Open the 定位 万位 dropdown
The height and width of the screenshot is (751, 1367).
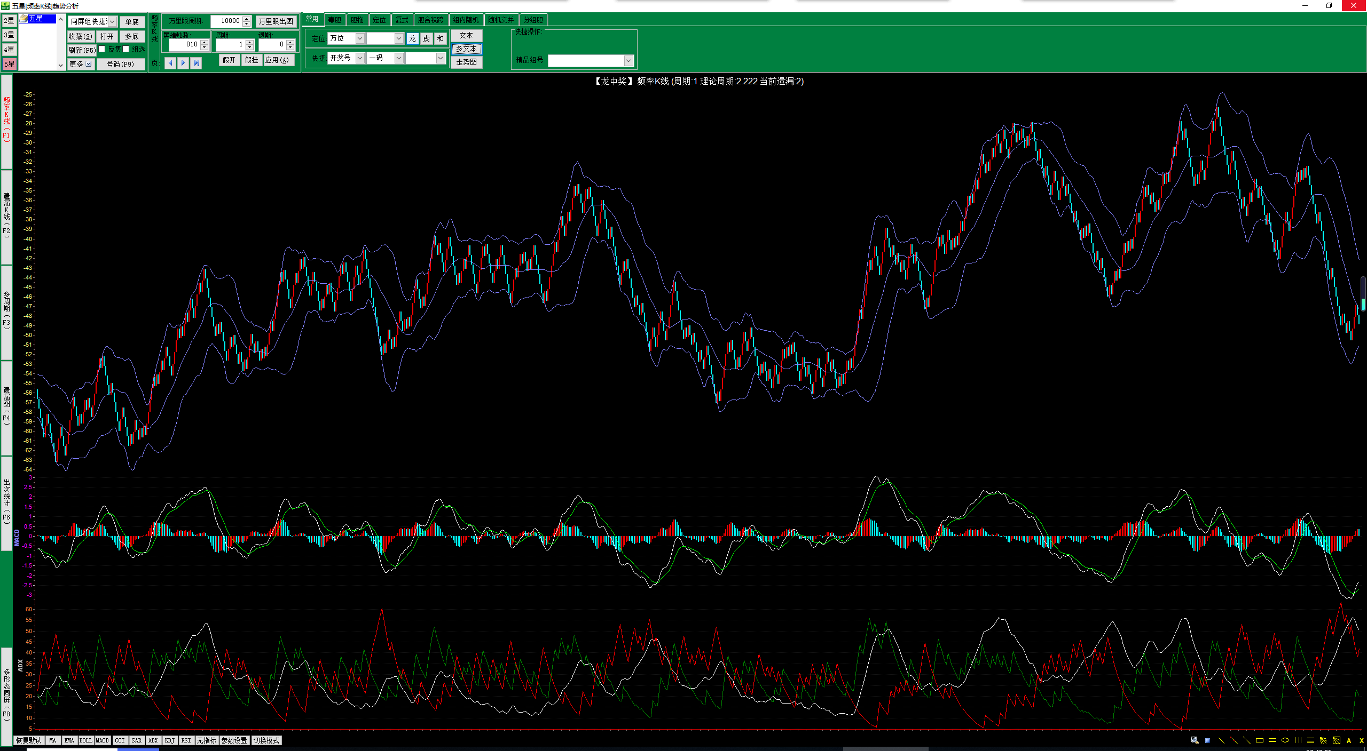click(x=360, y=38)
